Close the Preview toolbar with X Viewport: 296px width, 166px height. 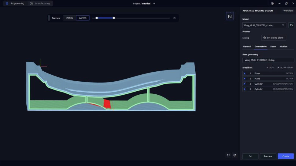coord(174,18)
